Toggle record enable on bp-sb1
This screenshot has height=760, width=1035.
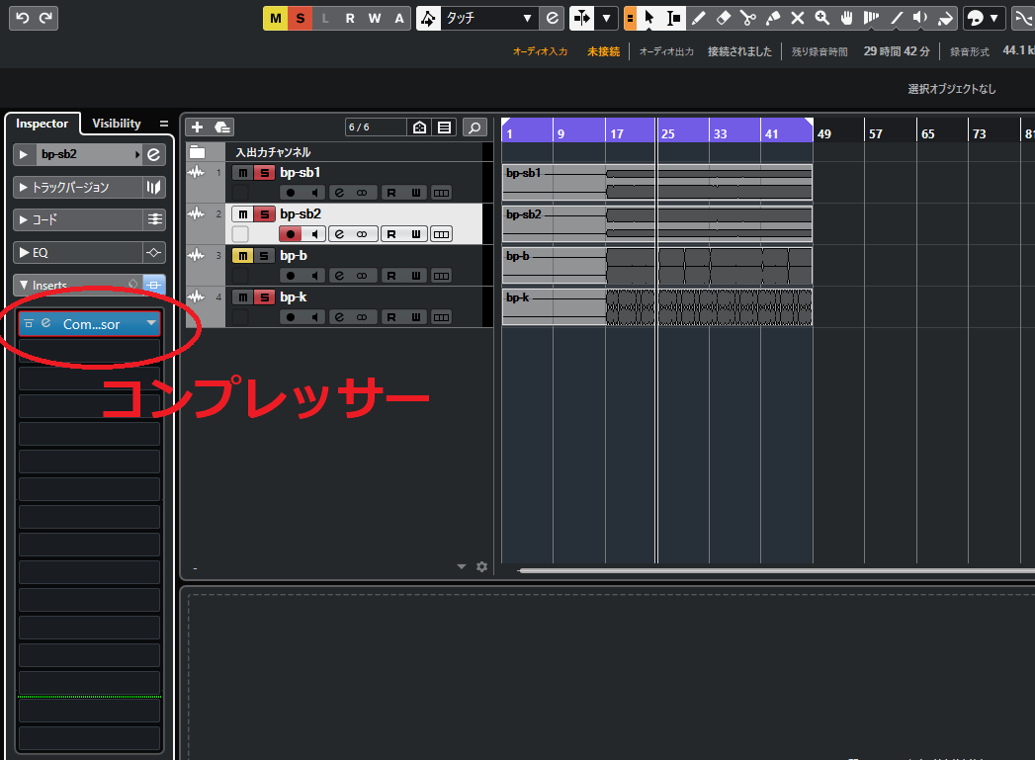click(x=292, y=192)
